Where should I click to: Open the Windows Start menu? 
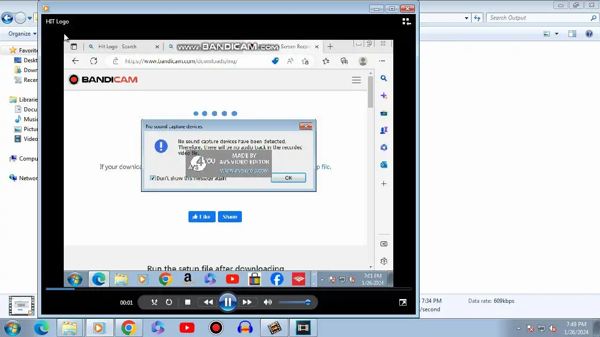pyautogui.click(x=12, y=328)
